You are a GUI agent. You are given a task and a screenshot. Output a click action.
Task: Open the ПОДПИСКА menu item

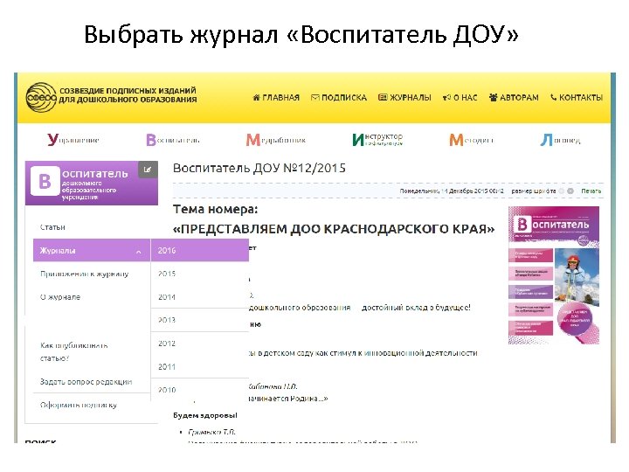click(x=339, y=98)
